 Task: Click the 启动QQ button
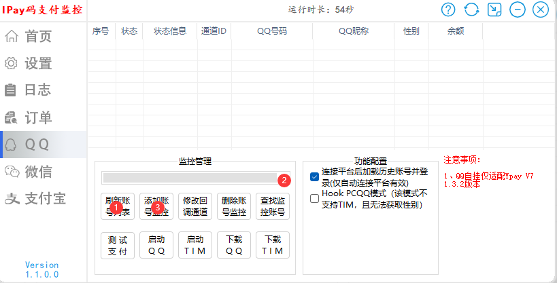(x=156, y=246)
